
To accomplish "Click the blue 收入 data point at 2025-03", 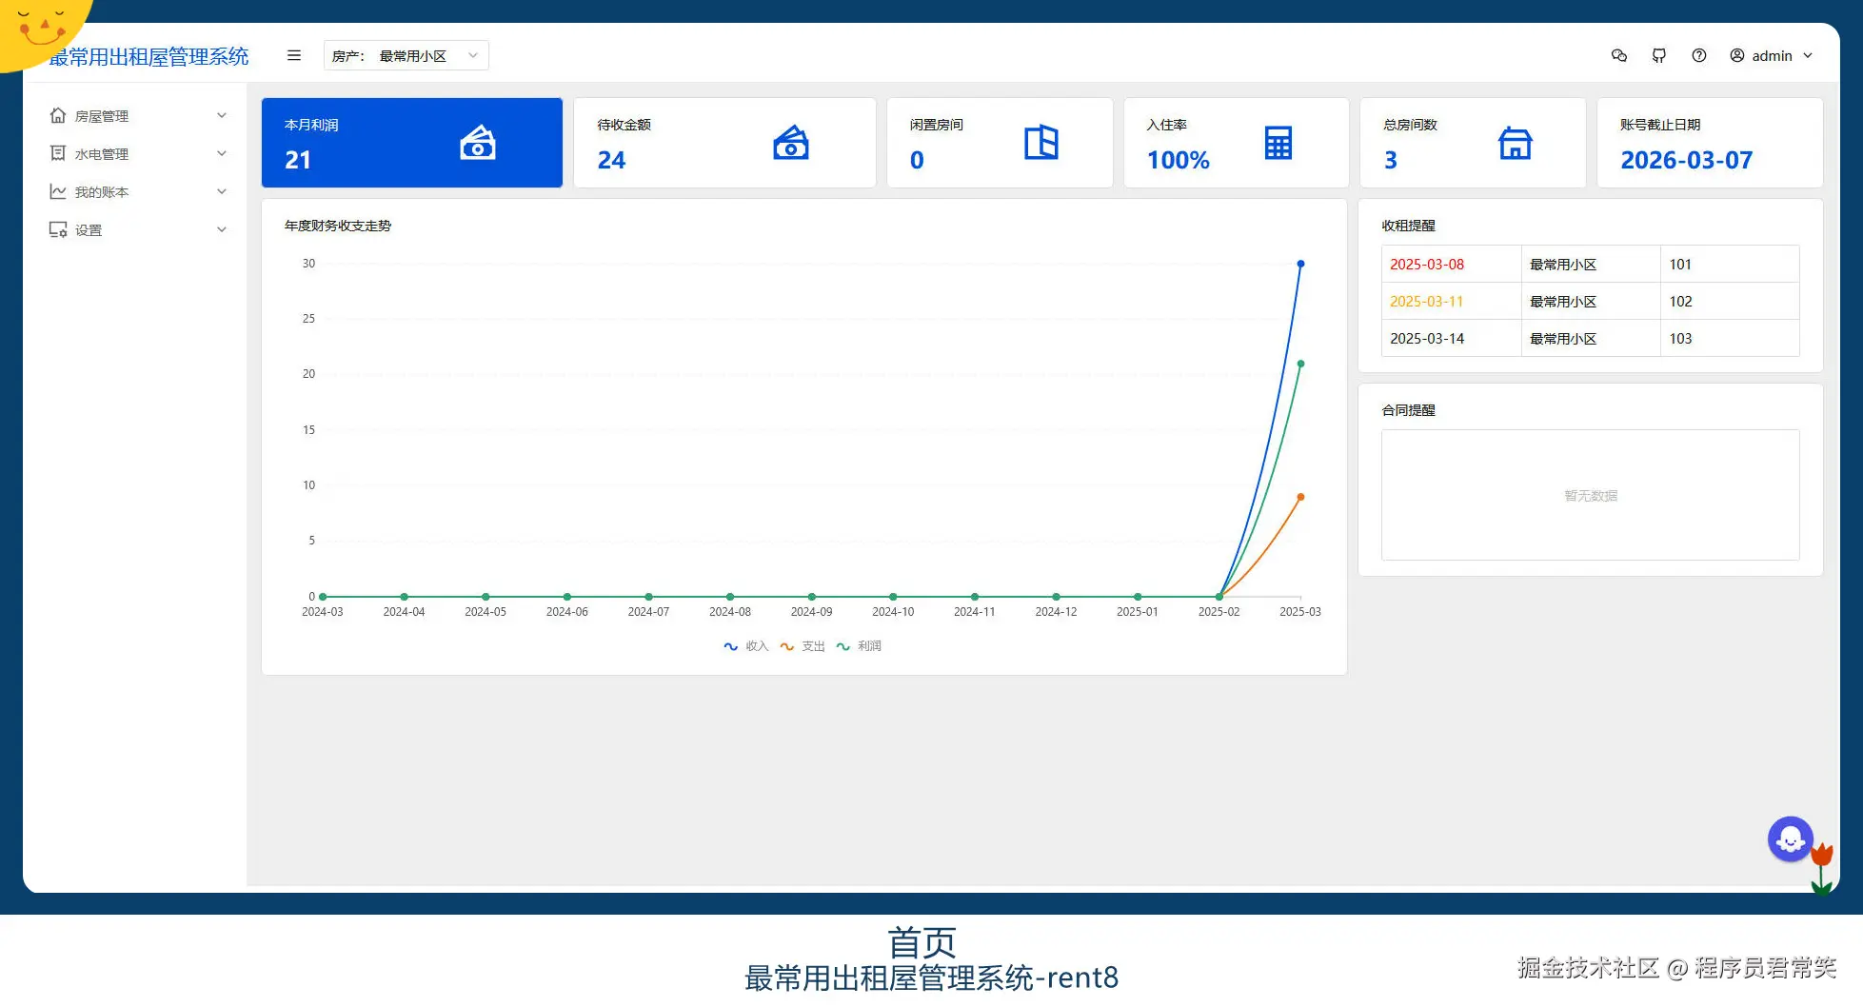I will pos(1300,264).
